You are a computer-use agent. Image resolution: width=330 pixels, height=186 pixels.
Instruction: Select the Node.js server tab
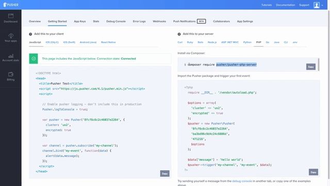coord(212,42)
